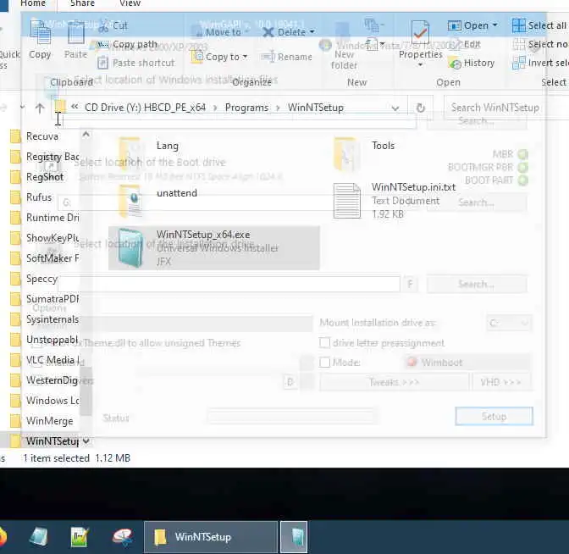Image resolution: width=569 pixels, height=554 pixels.
Task: Expand the Properties dropdown arrow
Action: [x=420, y=64]
